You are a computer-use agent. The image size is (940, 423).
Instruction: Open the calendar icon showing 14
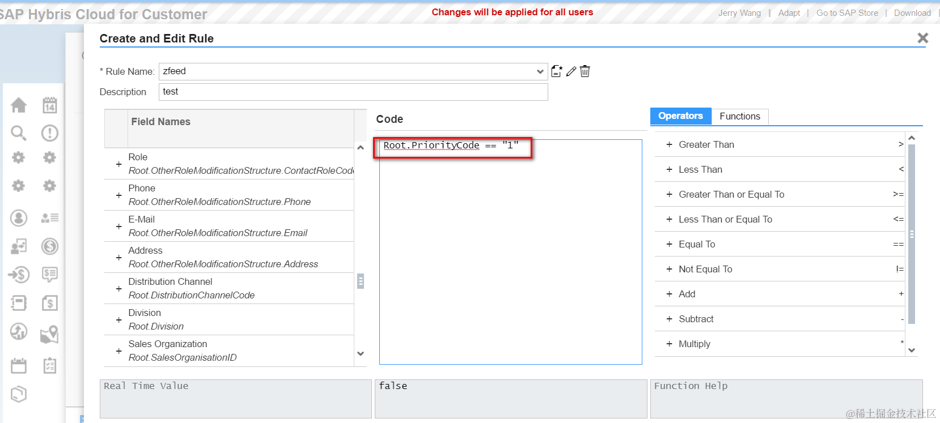[x=50, y=105]
